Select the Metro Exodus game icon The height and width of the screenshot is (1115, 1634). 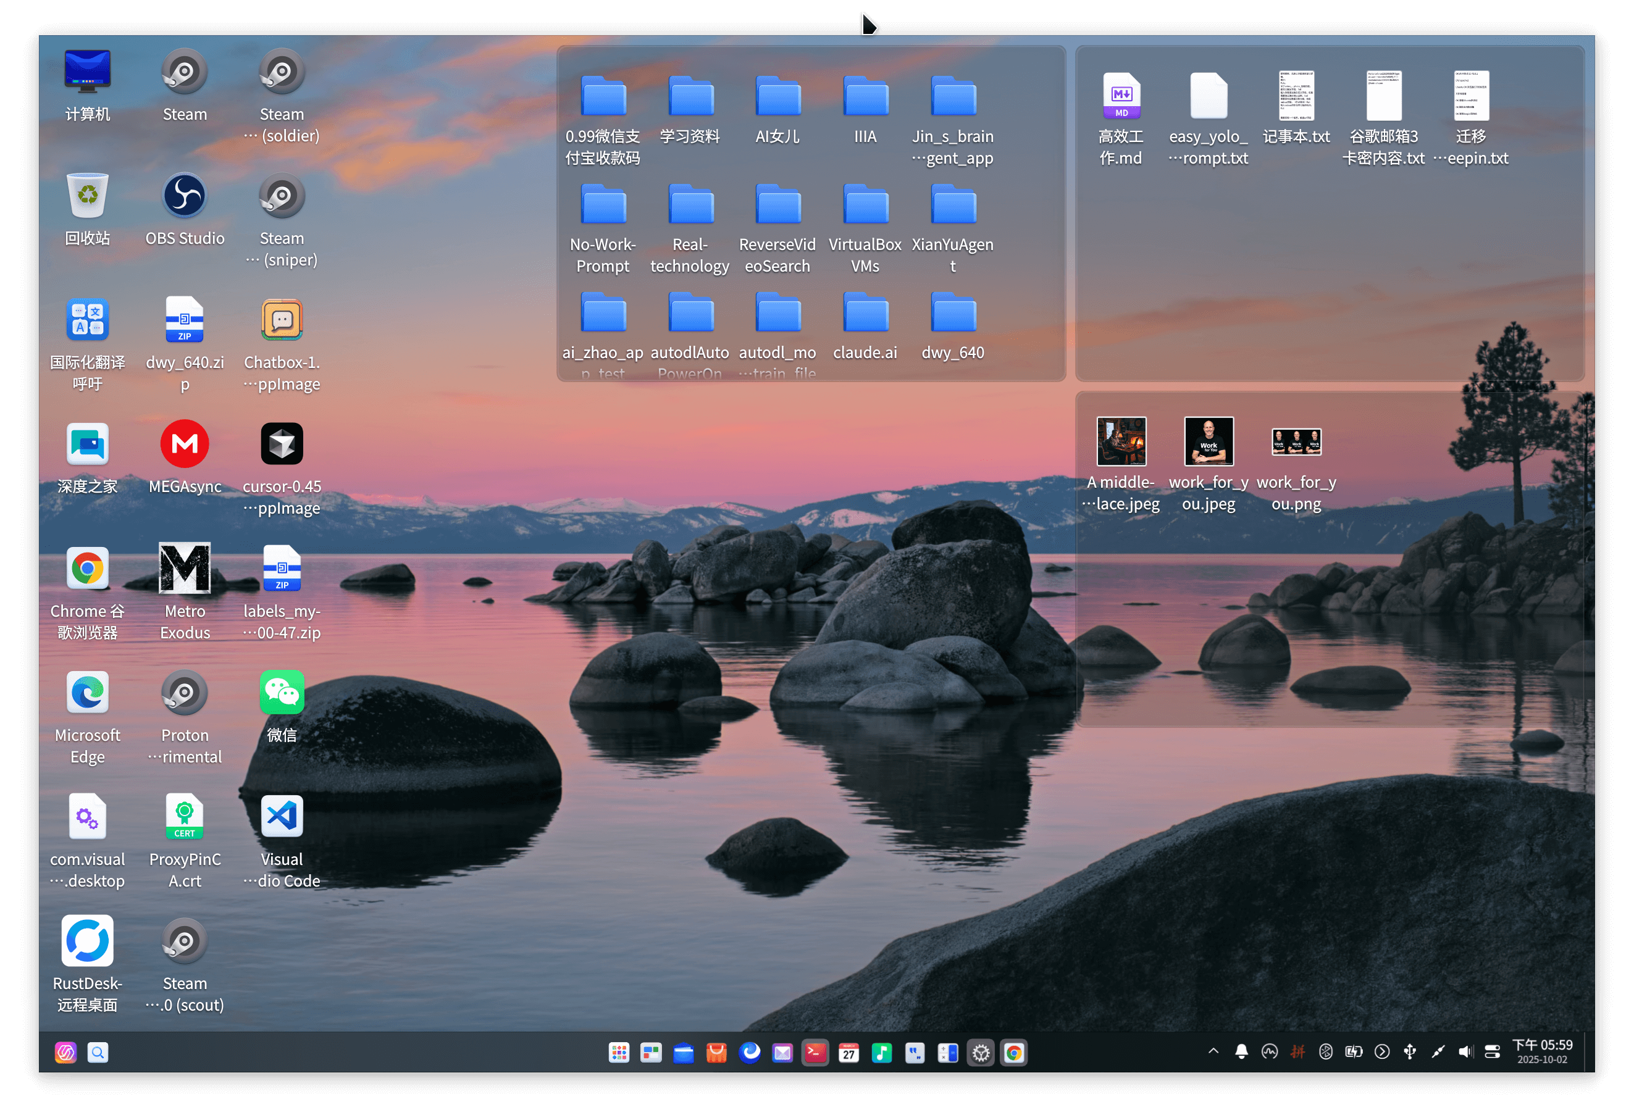click(x=184, y=568)
